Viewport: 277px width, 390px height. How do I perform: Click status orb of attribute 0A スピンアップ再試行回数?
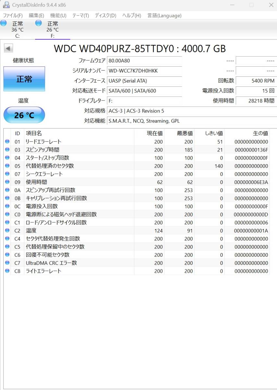tap(7, 190)
